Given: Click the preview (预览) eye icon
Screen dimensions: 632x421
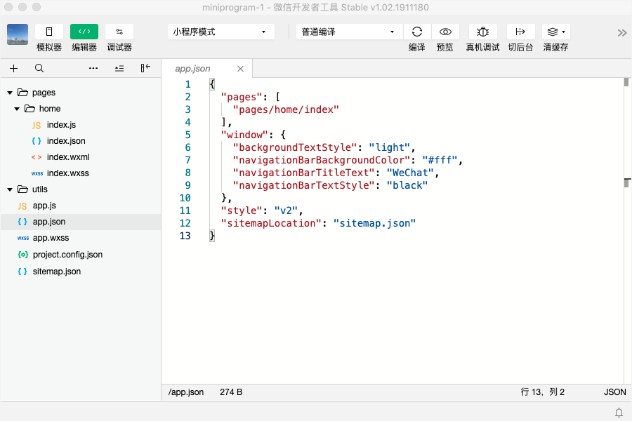Looking at the screenshot, I should point(445,32).
